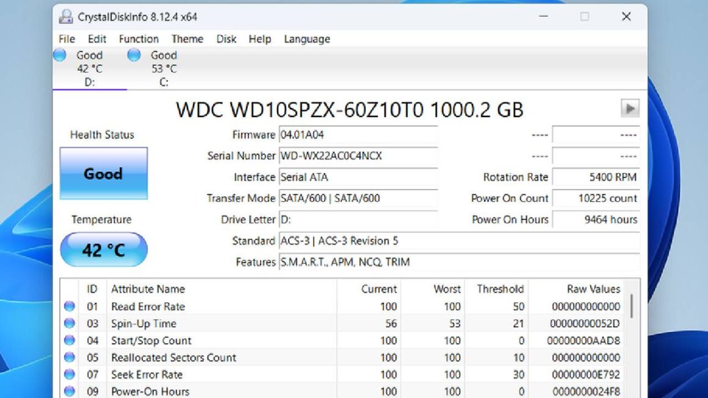708x398 pixels.
Task: Click the Rotation Rate field 5400 RPM
Action: tap(596, 177)
